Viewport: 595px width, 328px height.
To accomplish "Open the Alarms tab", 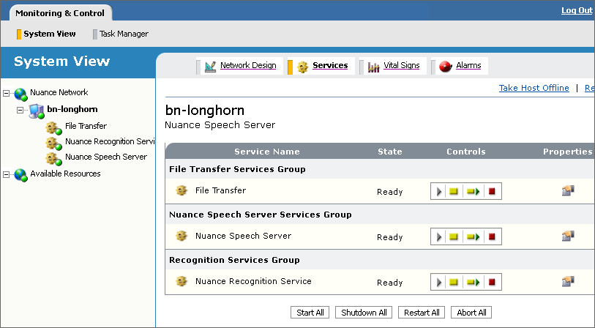I will coord(468,66).
